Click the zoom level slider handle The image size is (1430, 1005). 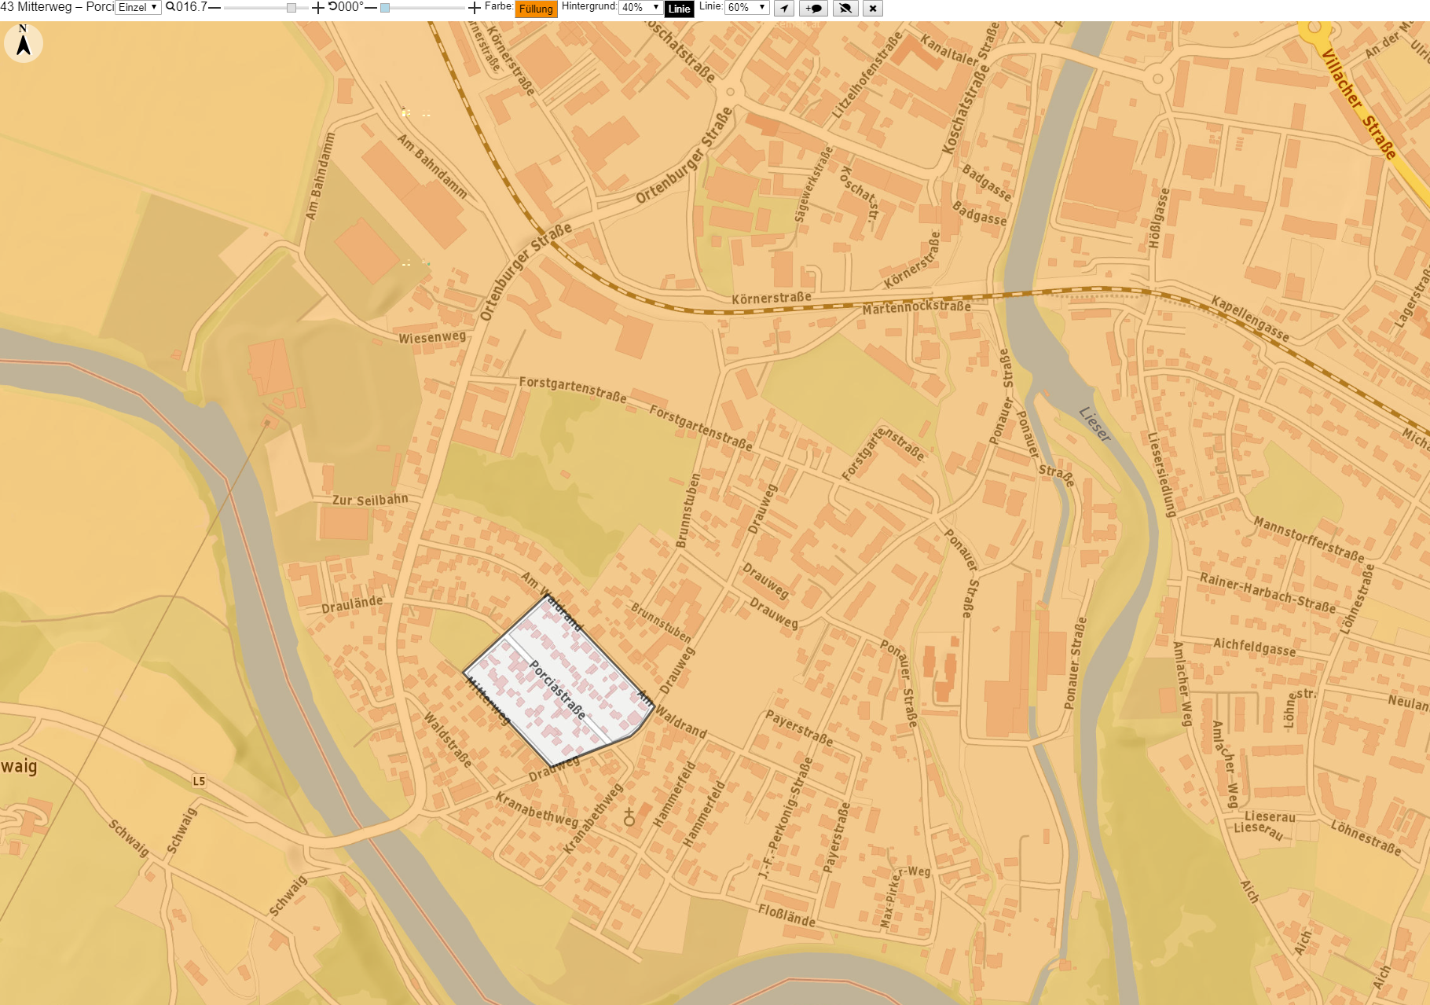[291, 8]
